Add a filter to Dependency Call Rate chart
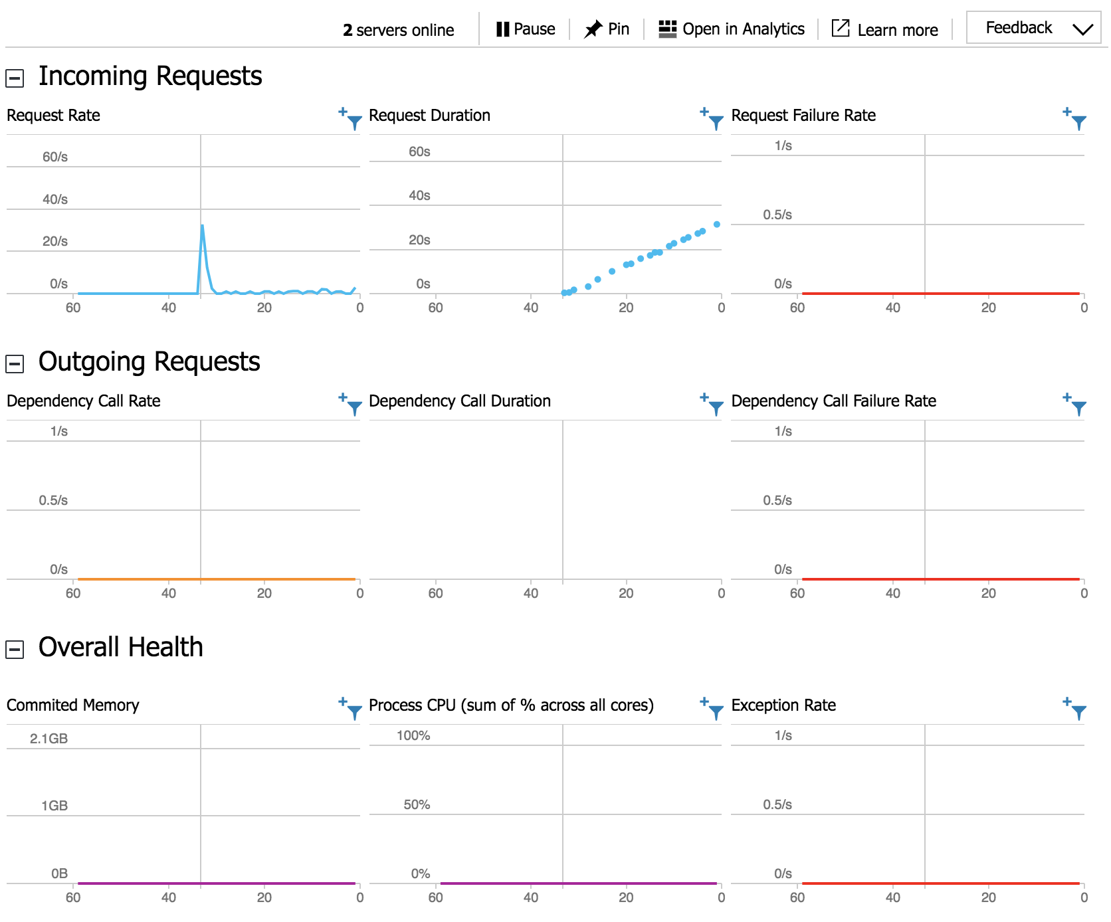1111x922 pixels. 342,399
